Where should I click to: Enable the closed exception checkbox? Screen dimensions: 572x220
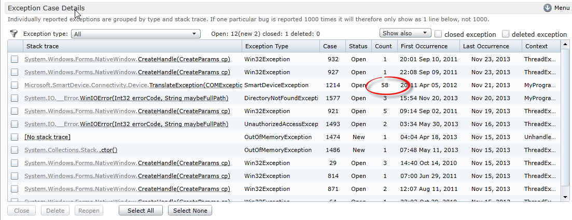(438, 34)
